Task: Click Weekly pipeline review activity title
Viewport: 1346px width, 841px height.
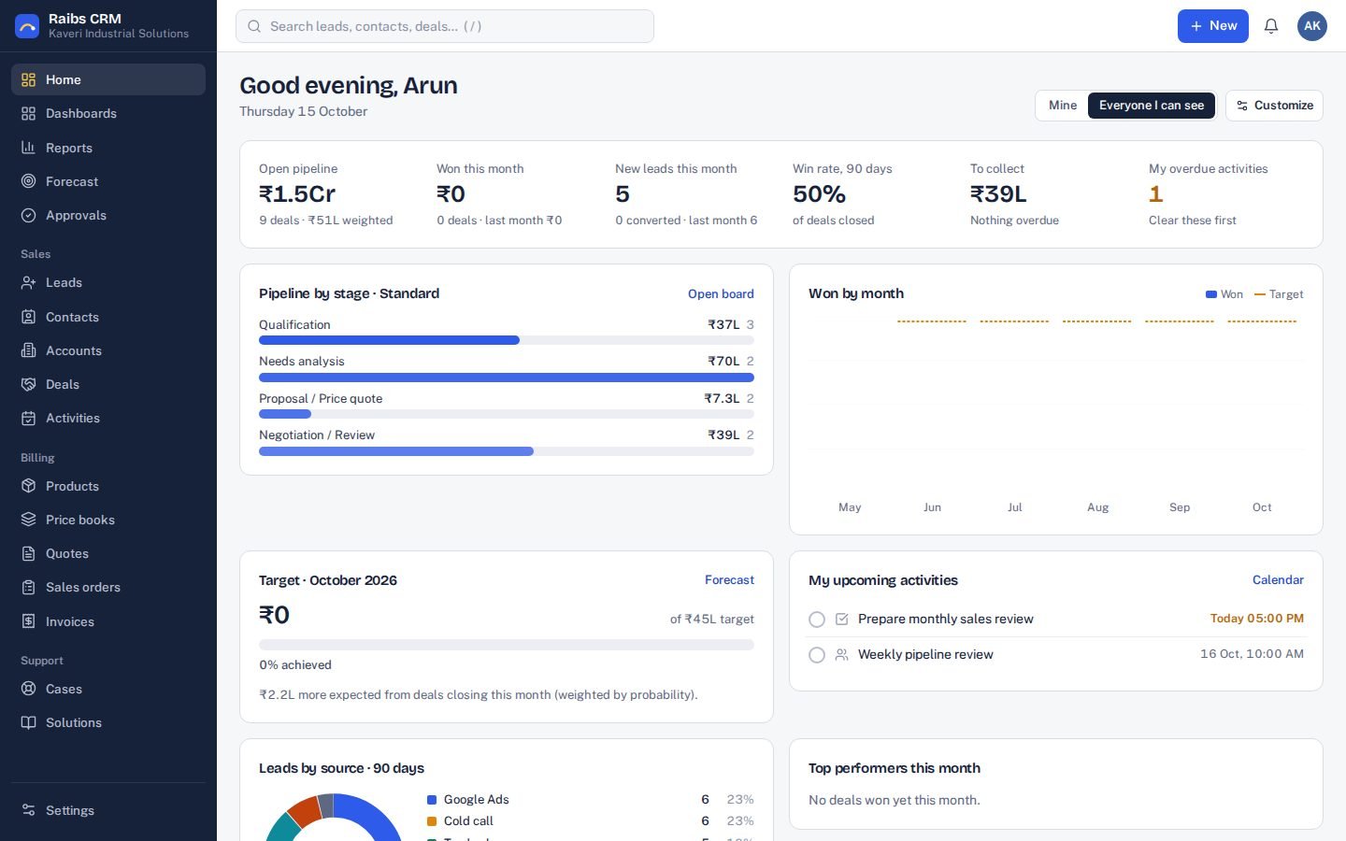Action: (x=925, y=654)
